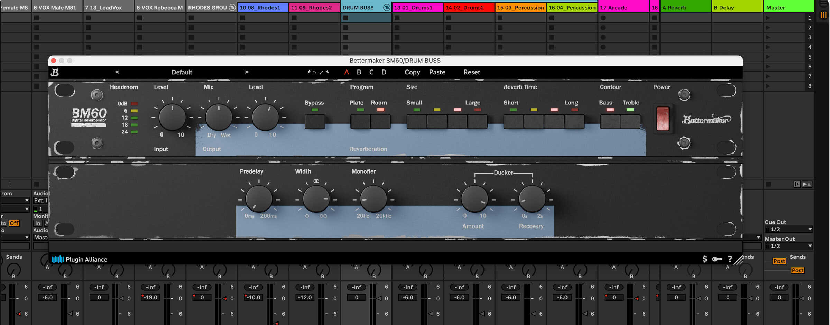Click the Width stereo link symbol
Viewport: 830px width, 325px height.
[x=316, y=181]
